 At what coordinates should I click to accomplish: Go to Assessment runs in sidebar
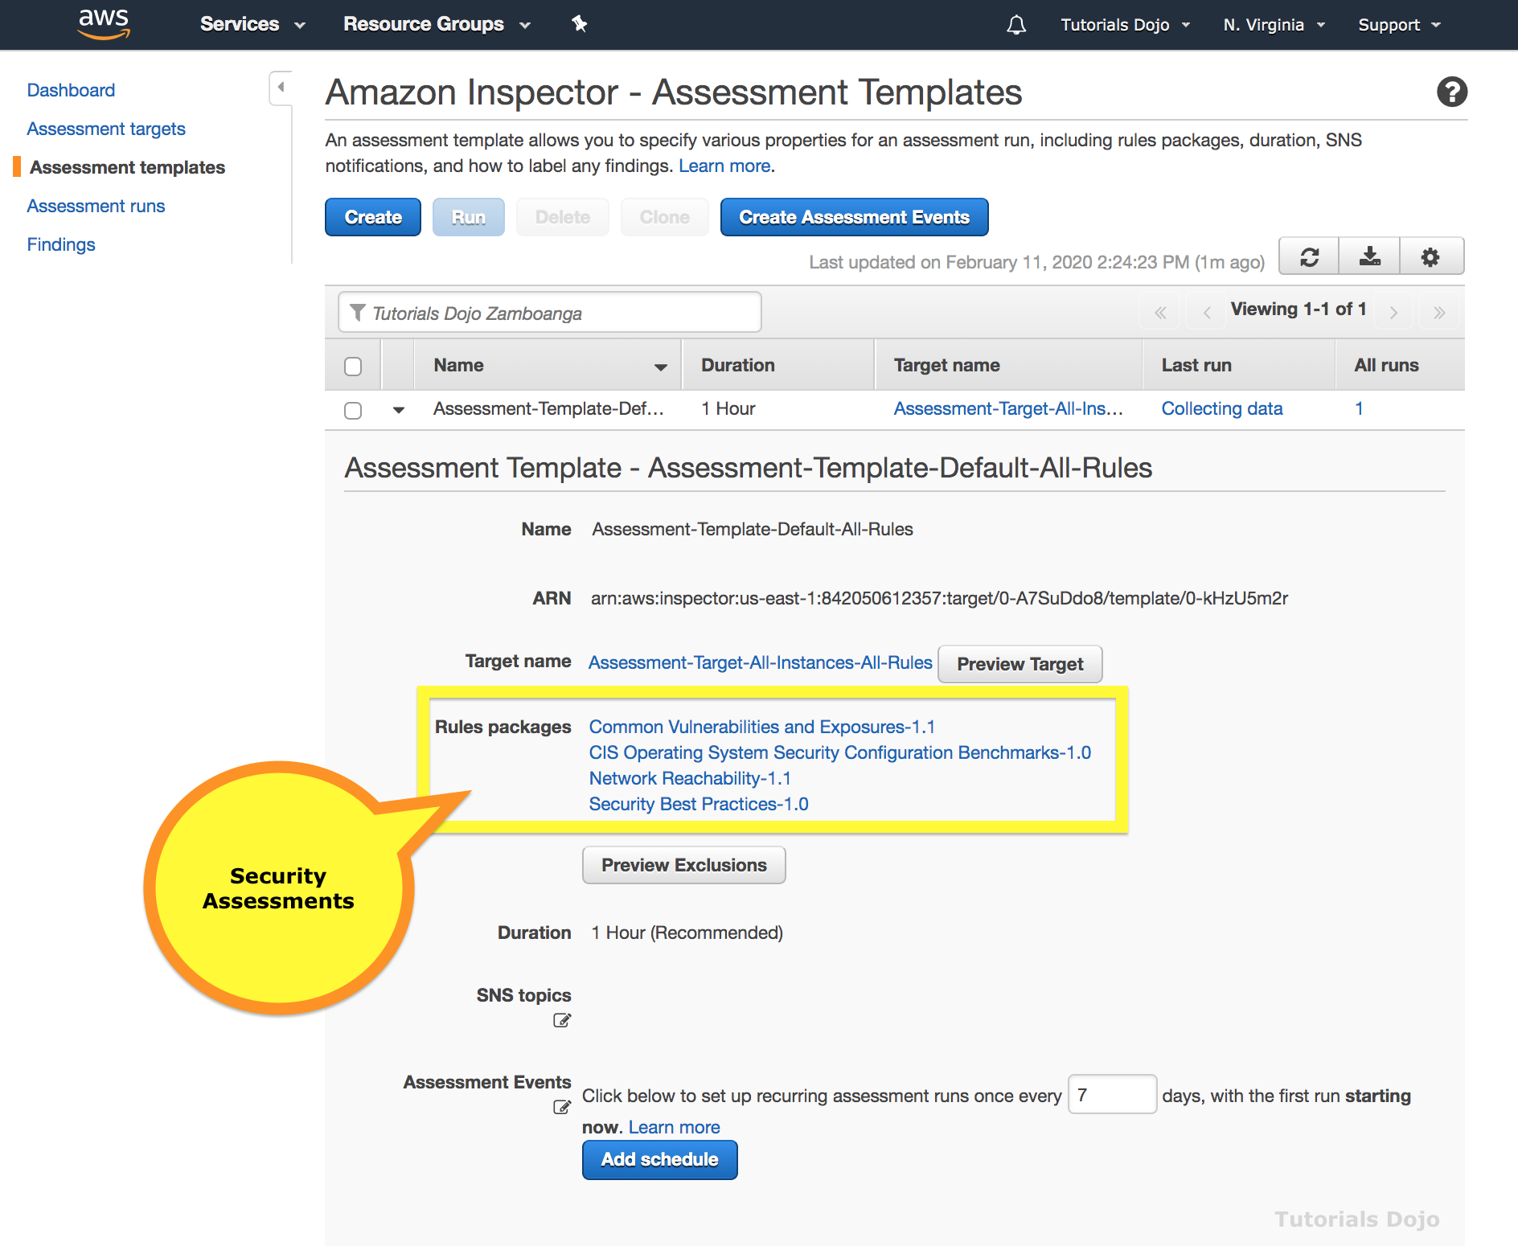pyautogui.click(x=96, y=206)
